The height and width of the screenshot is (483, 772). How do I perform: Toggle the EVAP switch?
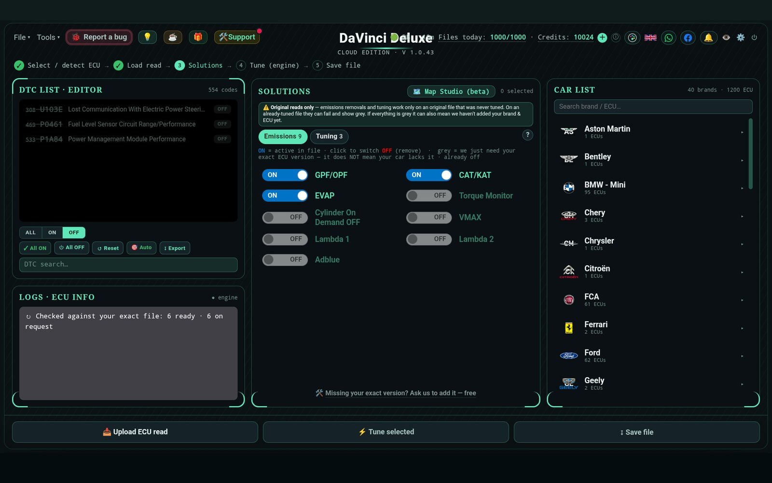(x=285, y=196)
